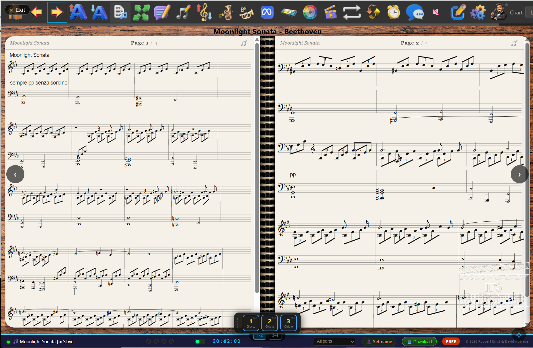Click the blue infinity loop icon
Image resolution: width=533 pixels, height=348 pixels.
(x=267, y=12)
